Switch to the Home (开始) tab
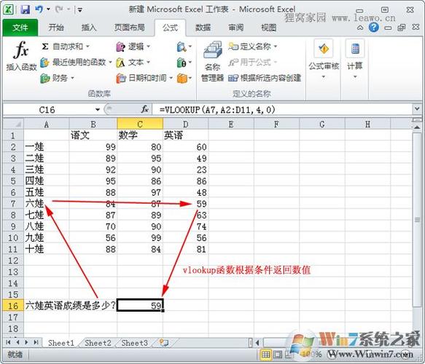 point(56,28)
